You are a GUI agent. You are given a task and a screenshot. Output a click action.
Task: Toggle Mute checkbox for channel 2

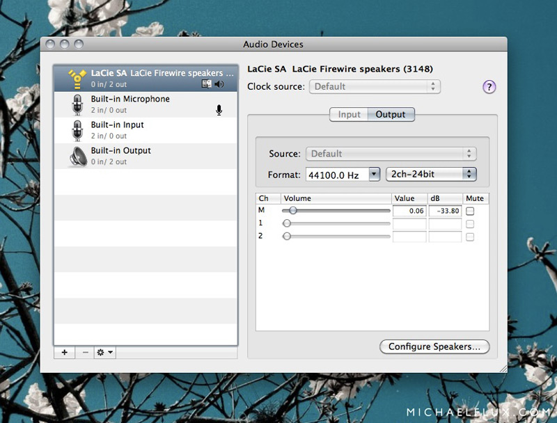point(470,237)
